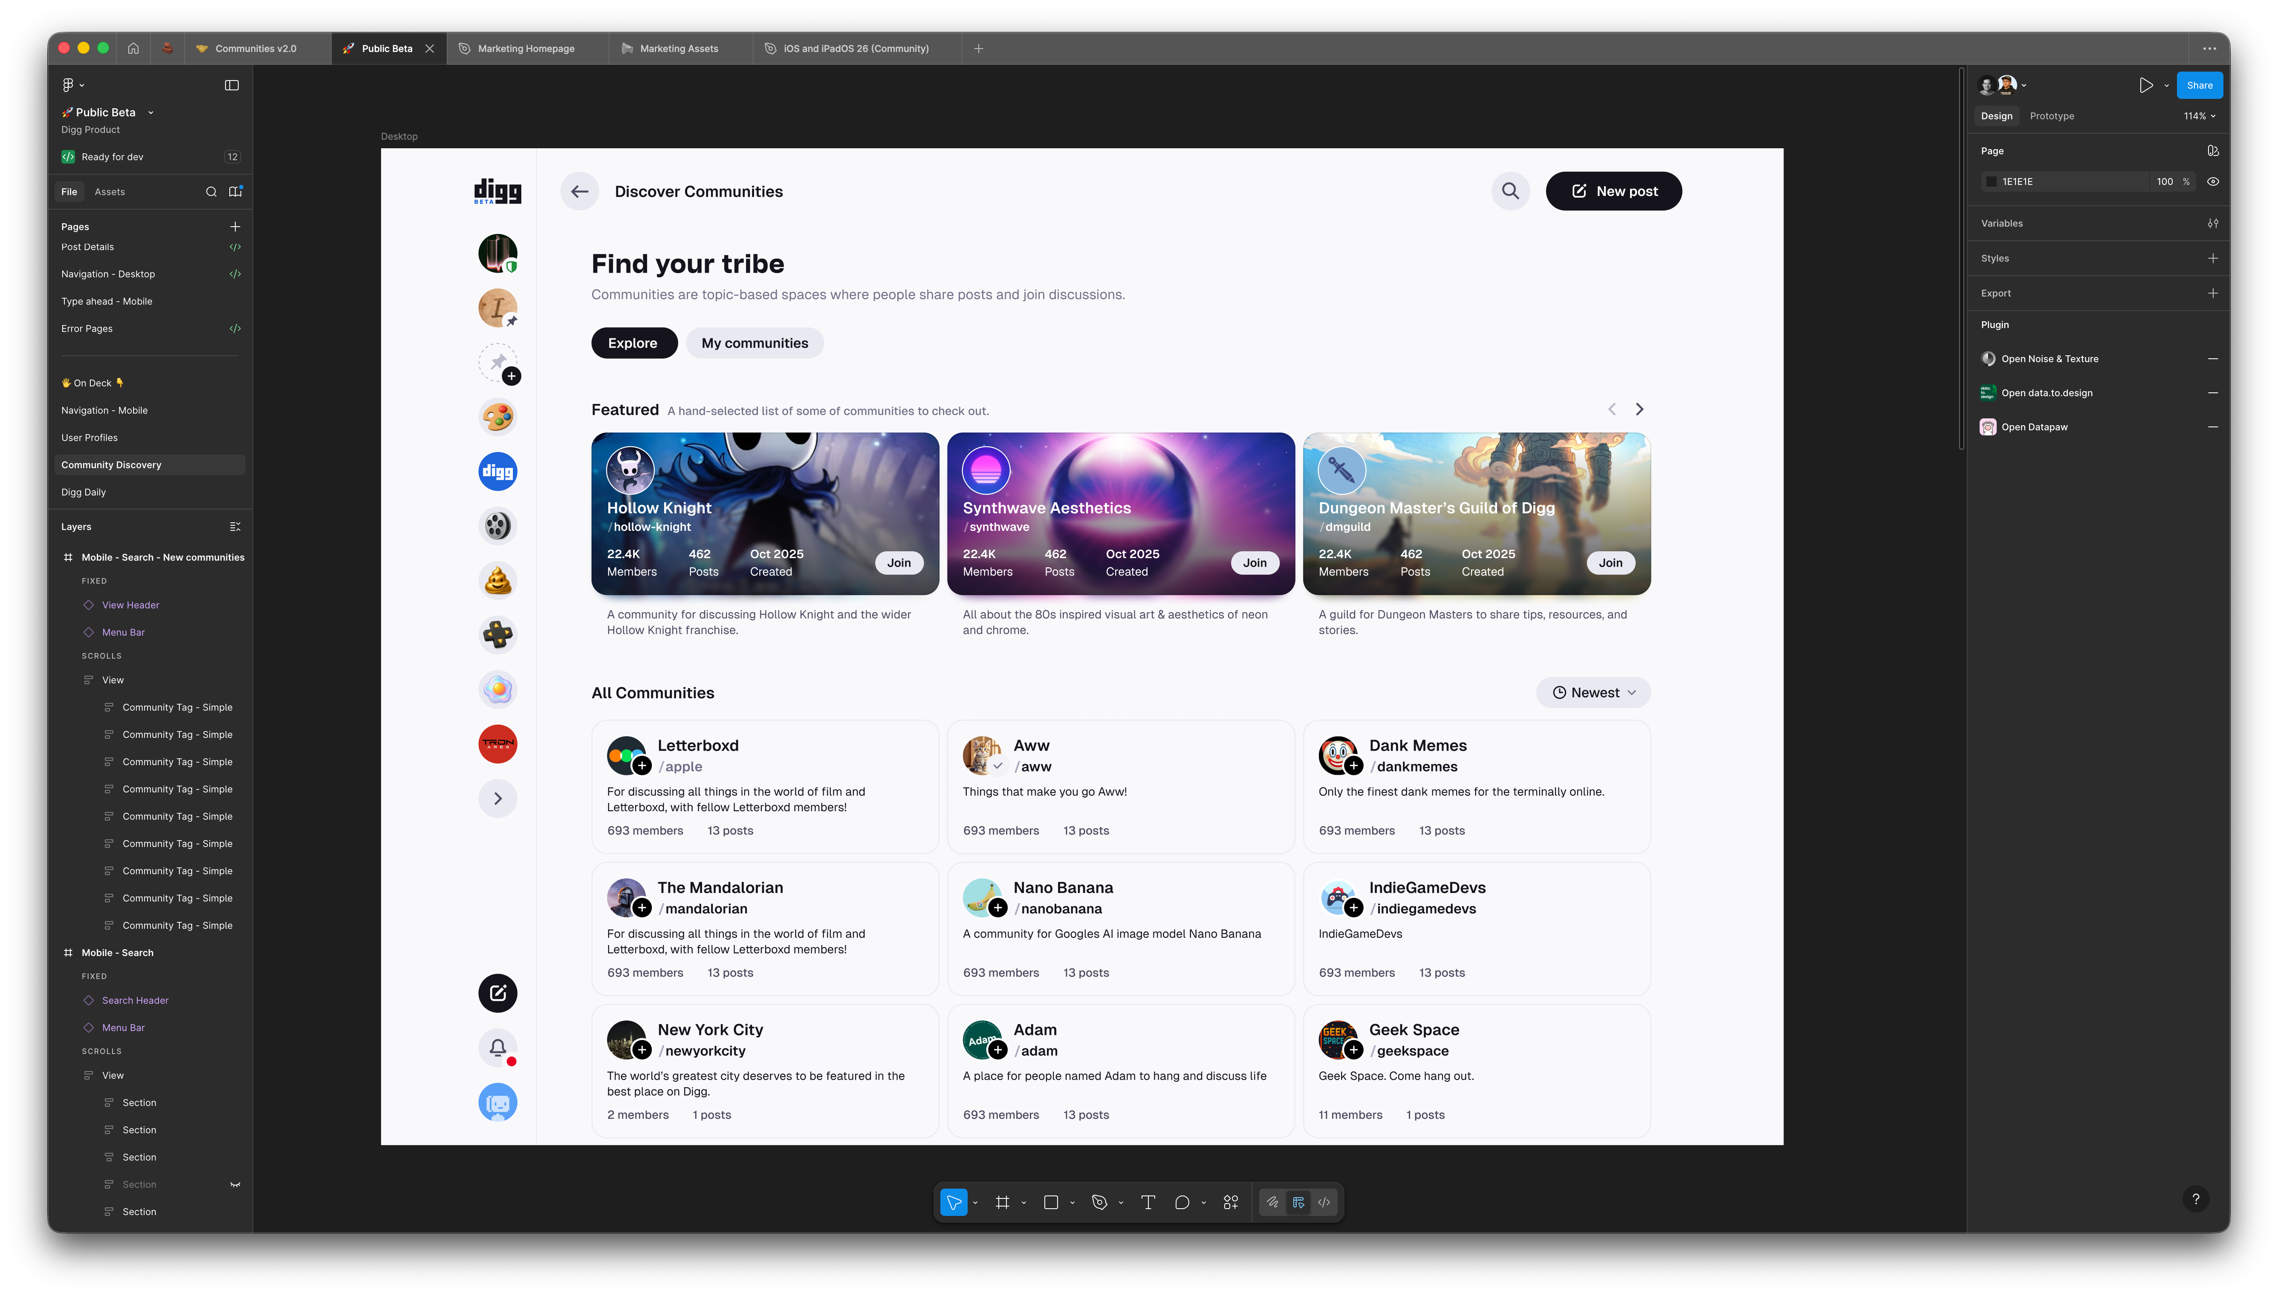Open the Digg Daily page

coord(84,492)
